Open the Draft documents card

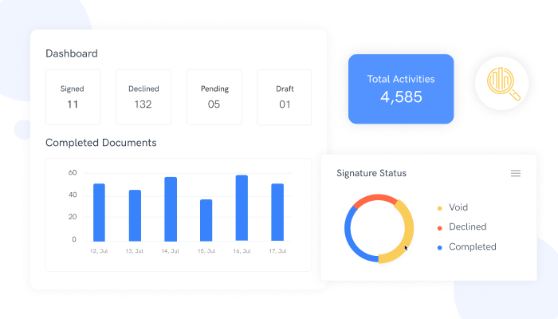(x=284, y=96)
